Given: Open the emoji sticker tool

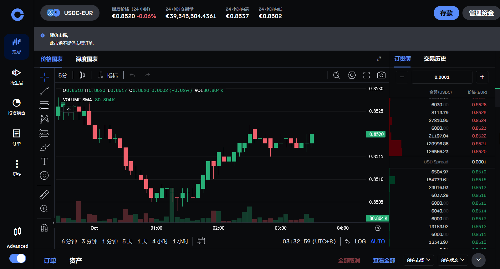Looking at the screenshot, I should (44, 176).
